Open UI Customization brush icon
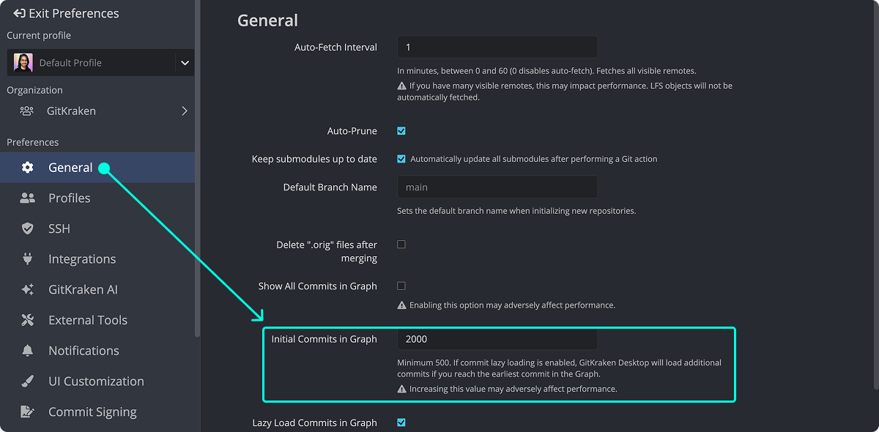Image resolution: width=879 pixels, height=432 pixels. pos(27,381)
